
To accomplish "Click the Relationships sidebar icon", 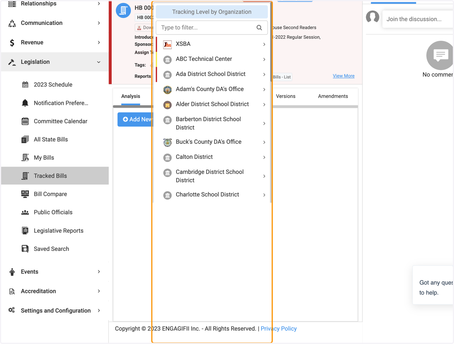I will coord(12,4).
